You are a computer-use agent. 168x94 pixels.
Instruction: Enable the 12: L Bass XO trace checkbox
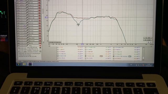[114, 52]
